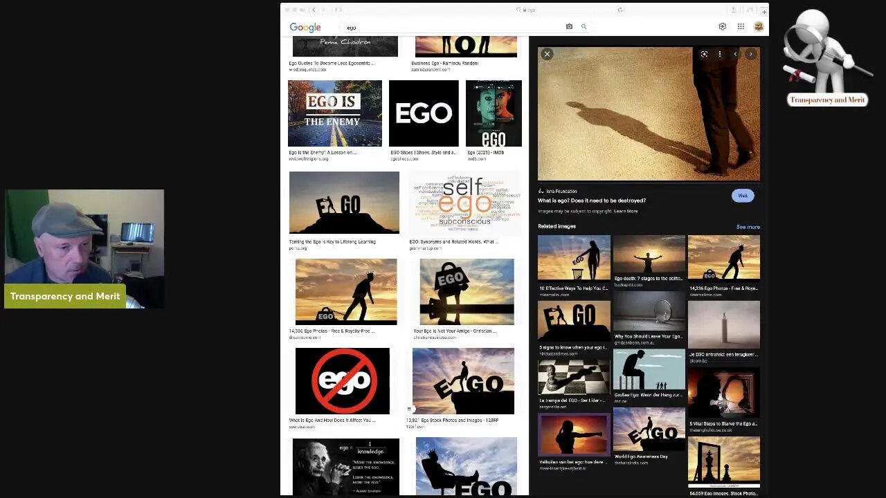This screenshot has height=498, width=886.
Task: Open reclining figure on EGO image
Action: click(467, 465)
